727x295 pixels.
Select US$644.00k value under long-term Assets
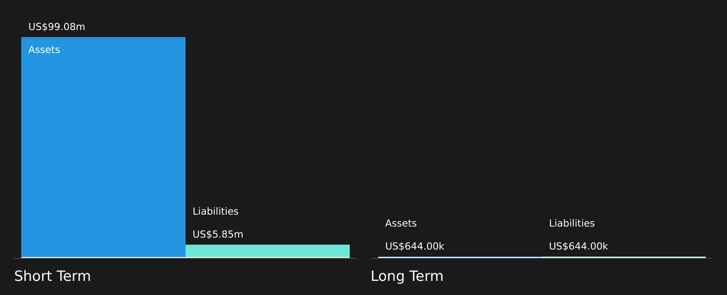(x=415, y=246)
